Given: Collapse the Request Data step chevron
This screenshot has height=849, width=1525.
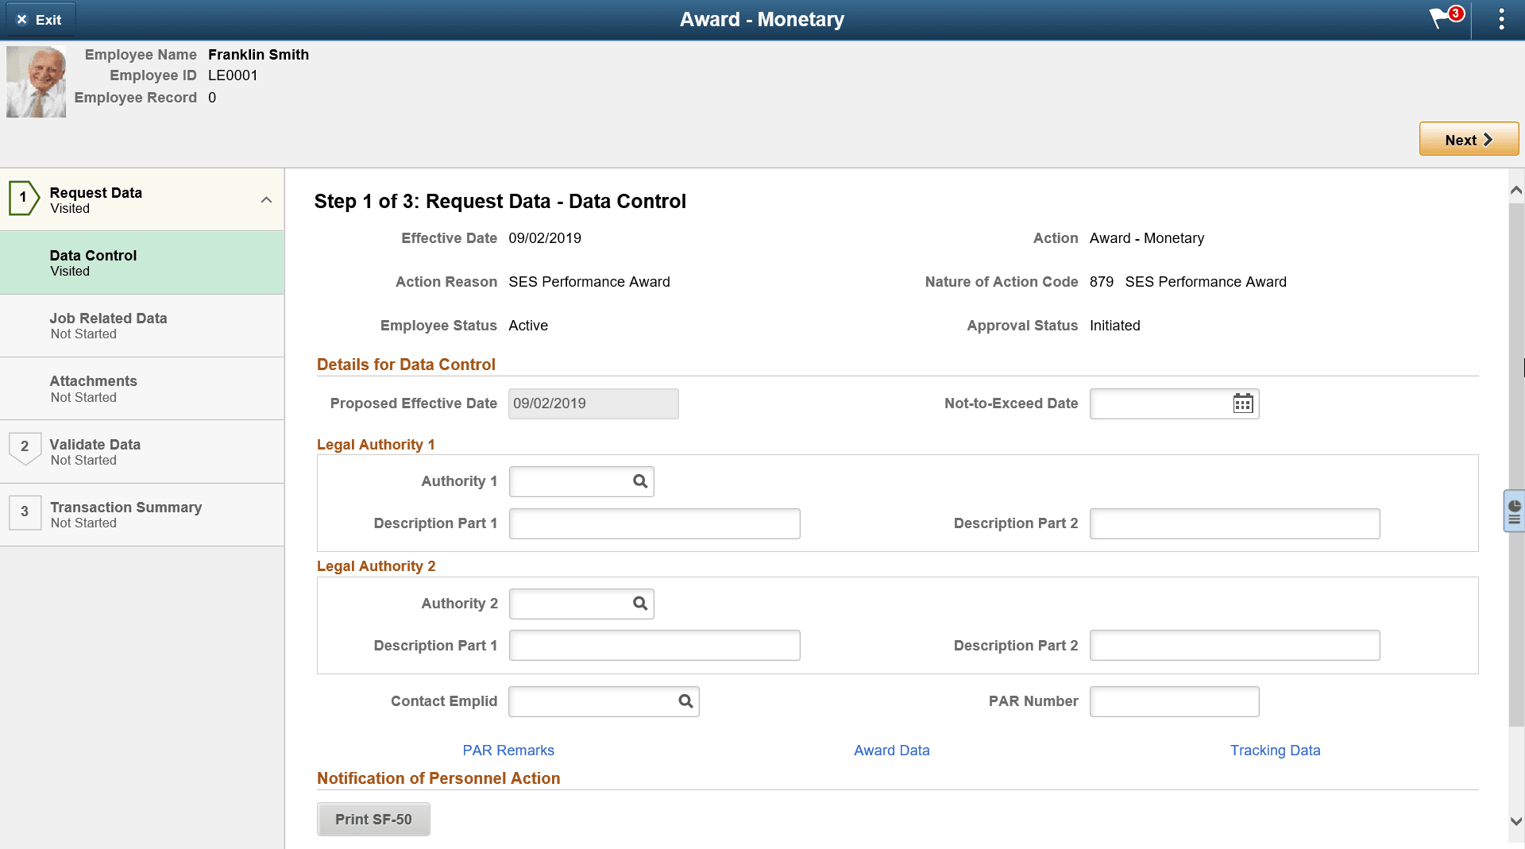Looking at the screenshot, I should coord(266,200).
